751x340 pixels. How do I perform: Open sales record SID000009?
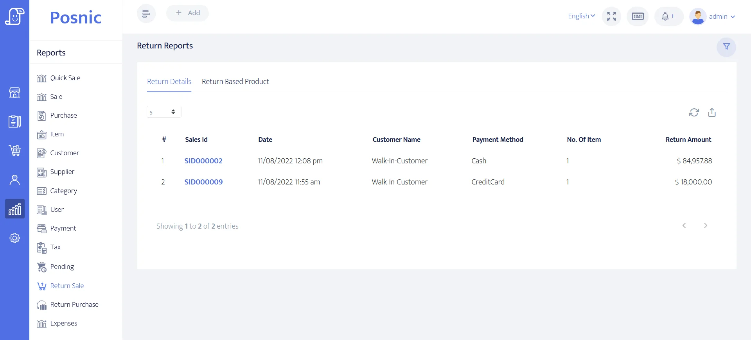[203, 182]
